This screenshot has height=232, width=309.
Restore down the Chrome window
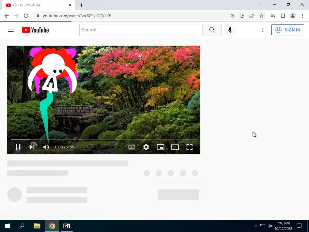pos(288,4)
